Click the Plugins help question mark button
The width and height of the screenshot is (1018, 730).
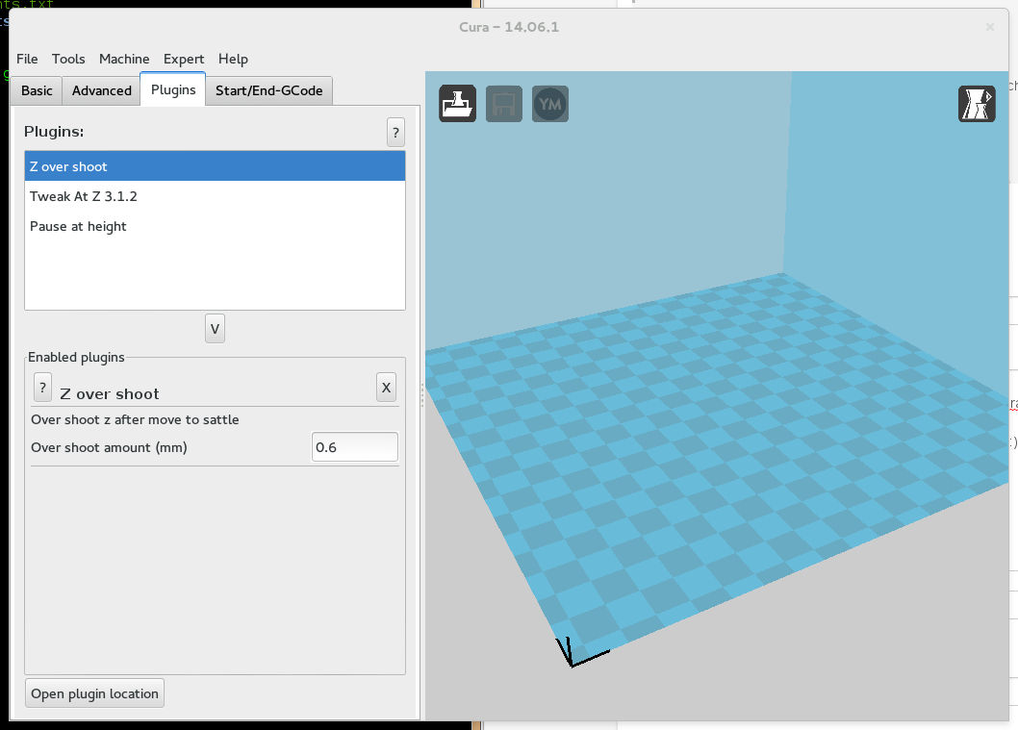point(395,133)
